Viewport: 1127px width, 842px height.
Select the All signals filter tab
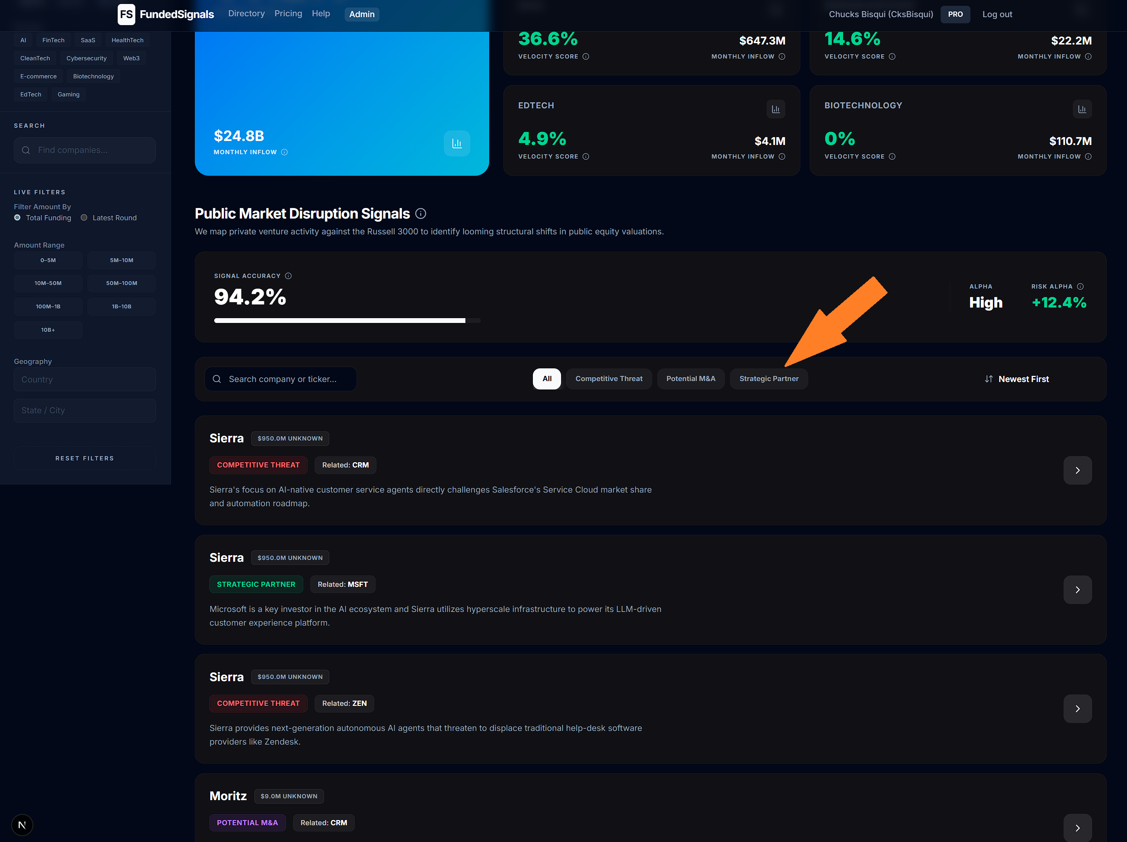pyautogui.click(x=547, y=378)
